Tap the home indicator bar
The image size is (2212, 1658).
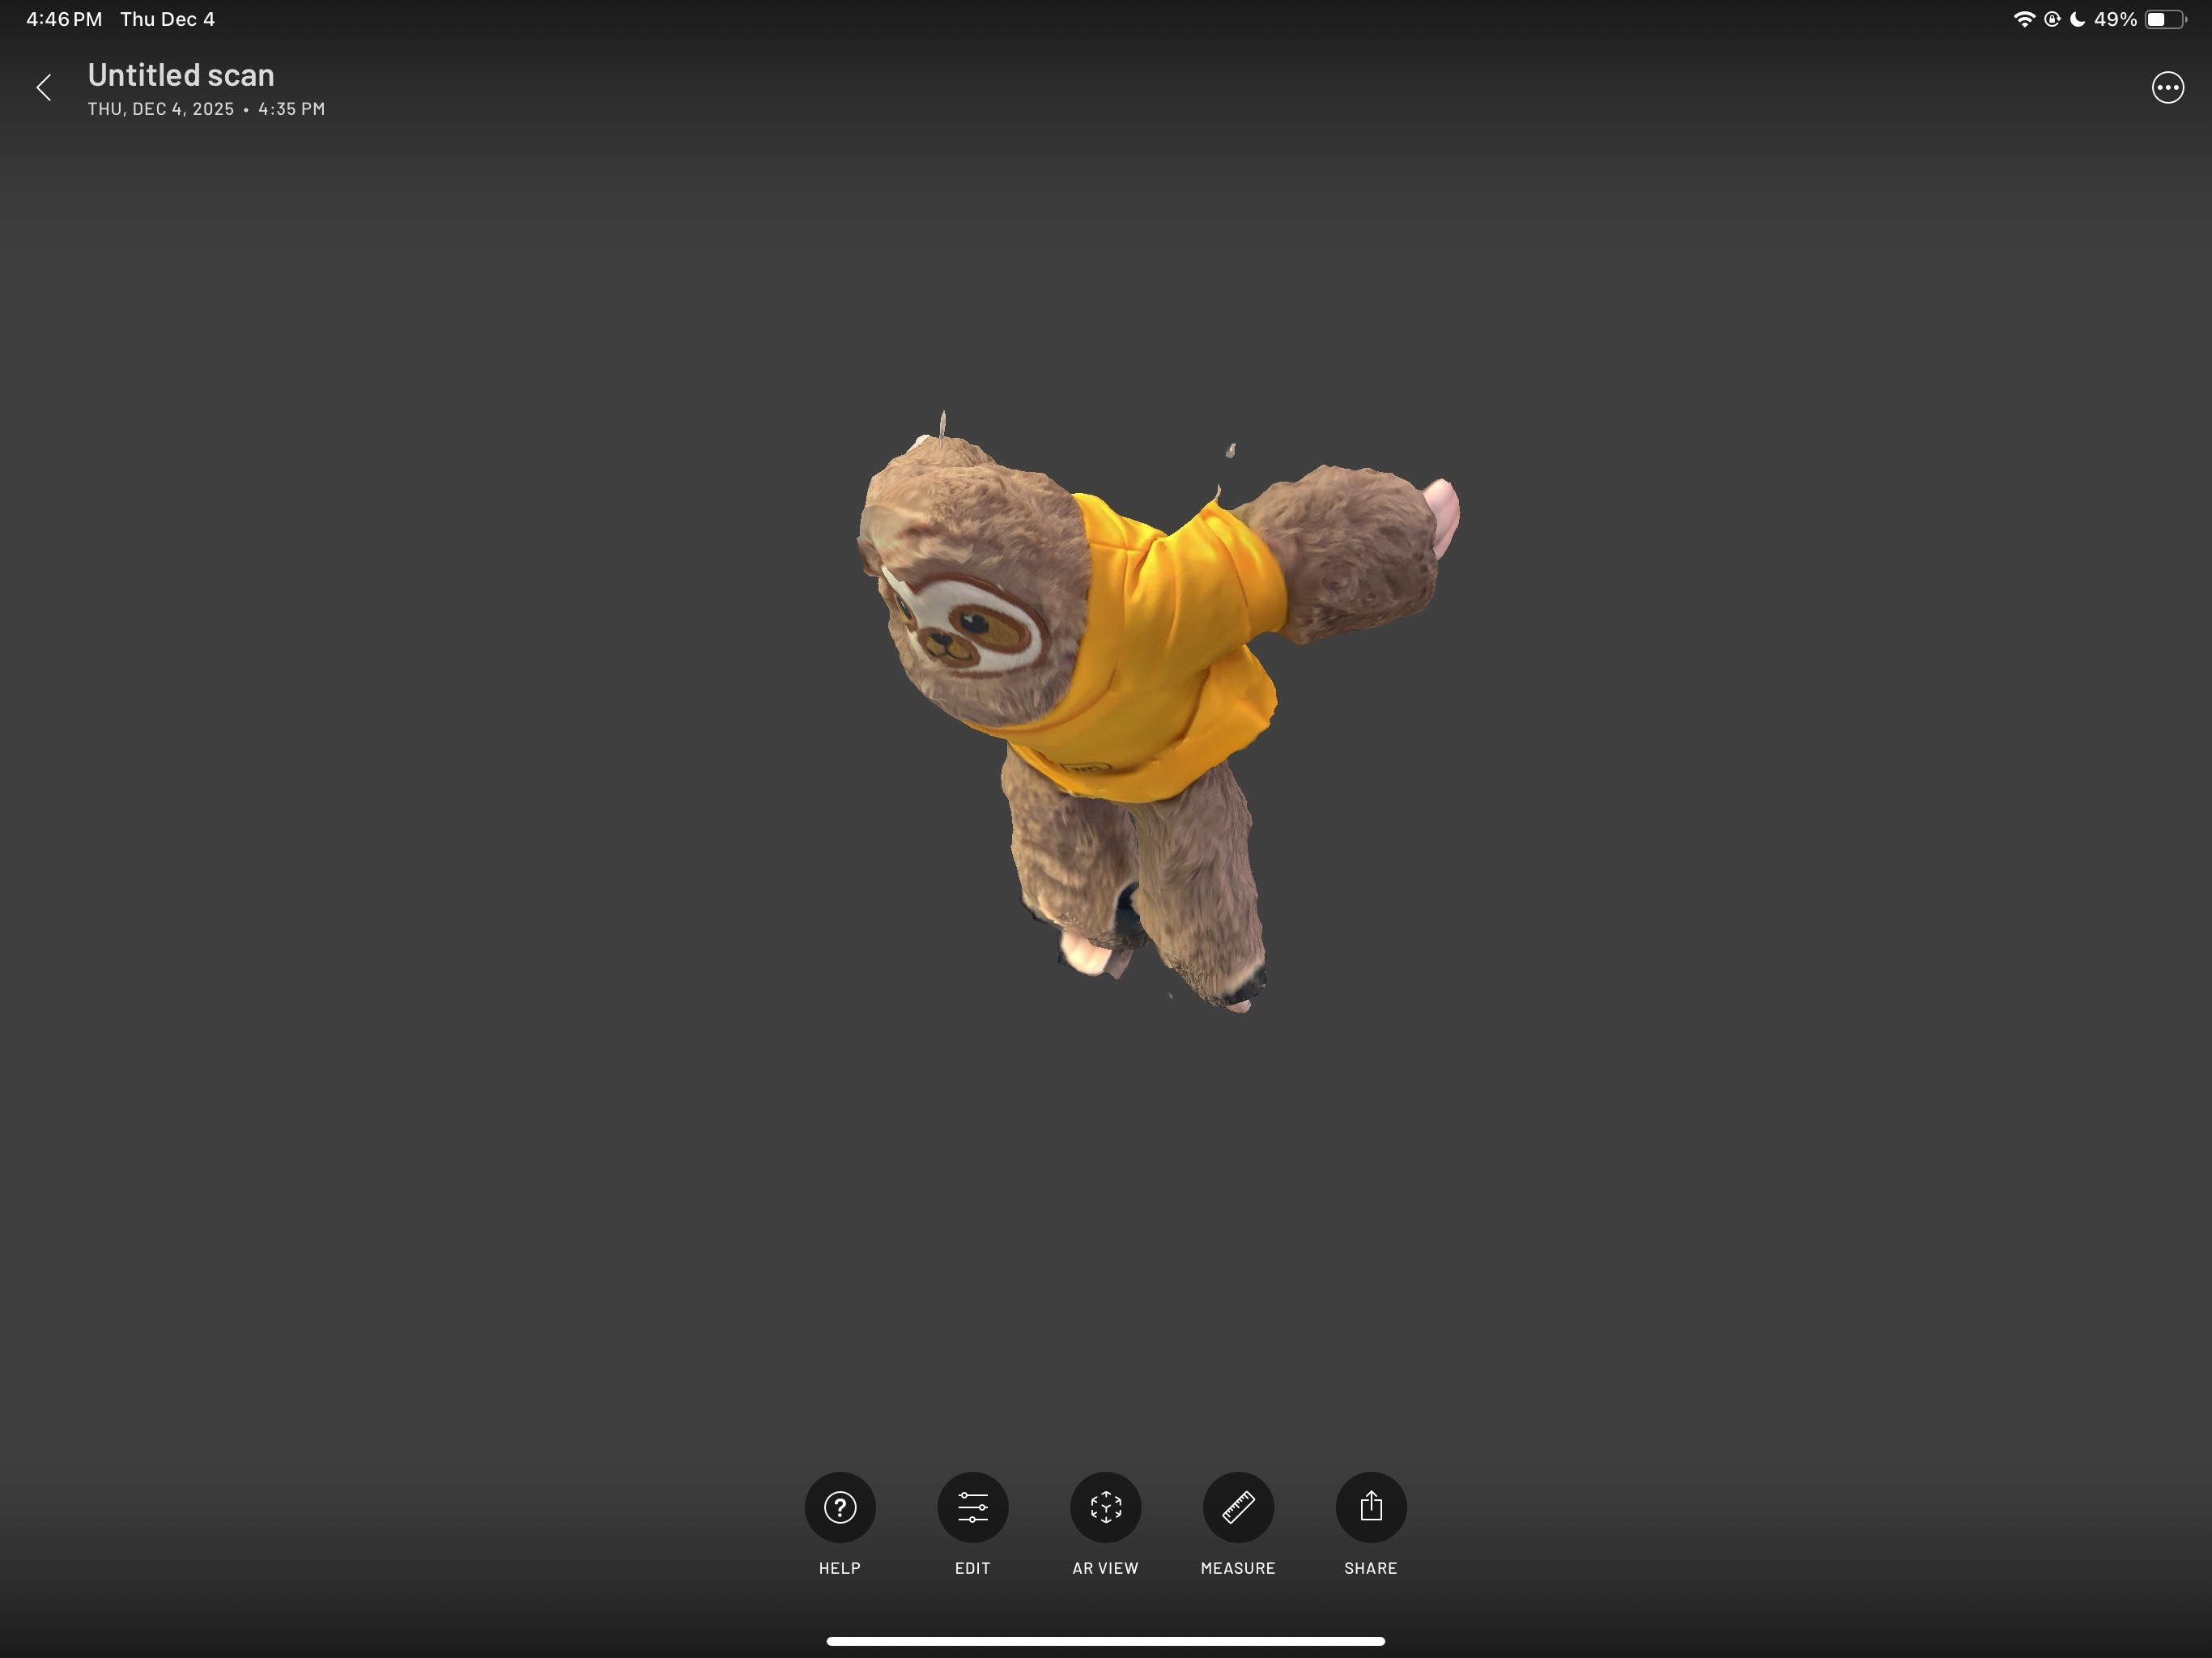pyautogui.click(x=1105, y=1640)
